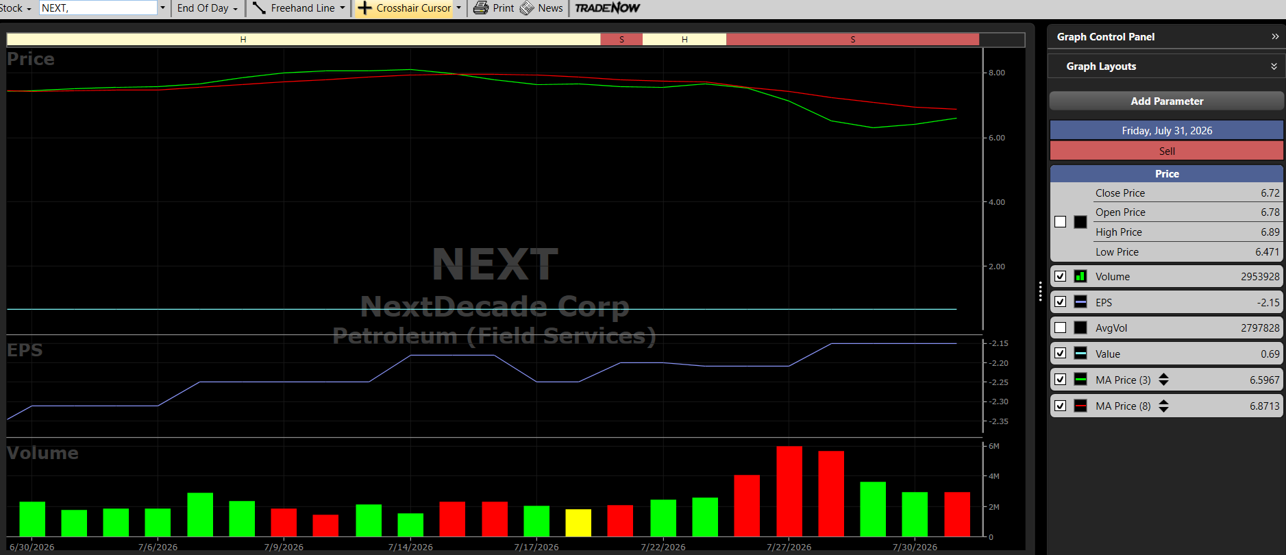Viewport: 1286px width, 555px height.
Task: Toggle the MA Price (3) checkbox
Action: coord(1061,380)
